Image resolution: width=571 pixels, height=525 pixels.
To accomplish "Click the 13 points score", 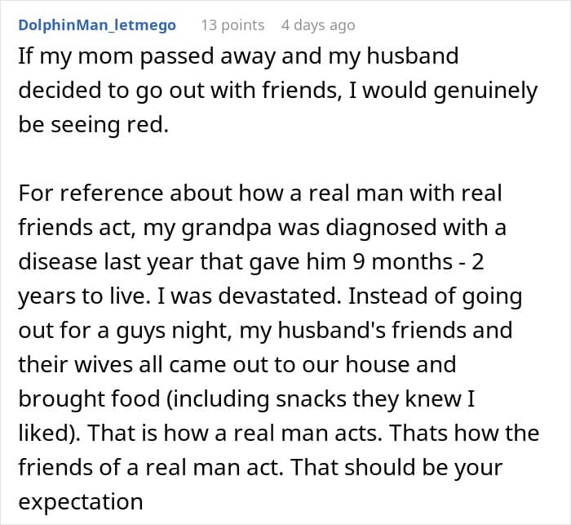I will click(x=232, y=24).
